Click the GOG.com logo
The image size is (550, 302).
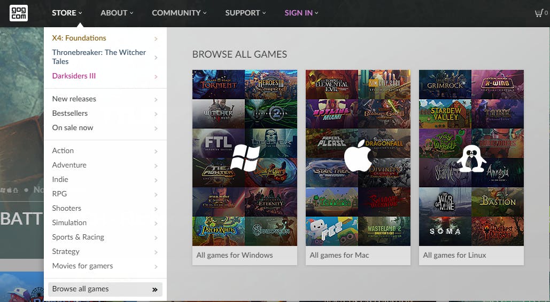[x=18, y=13]
